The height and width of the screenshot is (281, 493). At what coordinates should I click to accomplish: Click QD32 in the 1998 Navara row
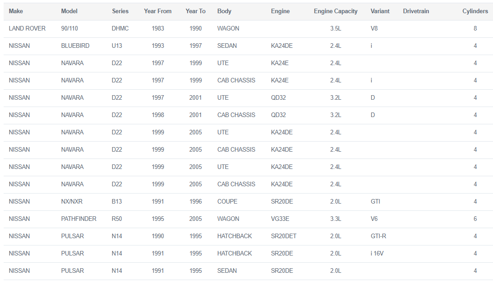(x=278, y=115)
